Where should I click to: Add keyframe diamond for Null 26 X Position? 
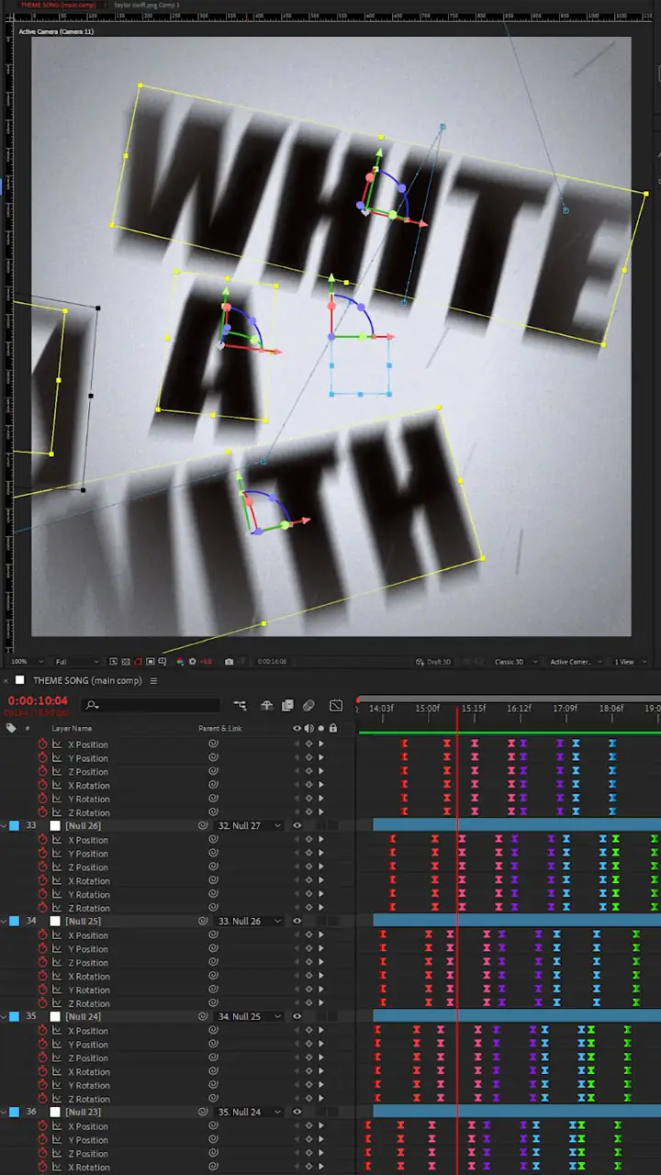click(308, 840)
